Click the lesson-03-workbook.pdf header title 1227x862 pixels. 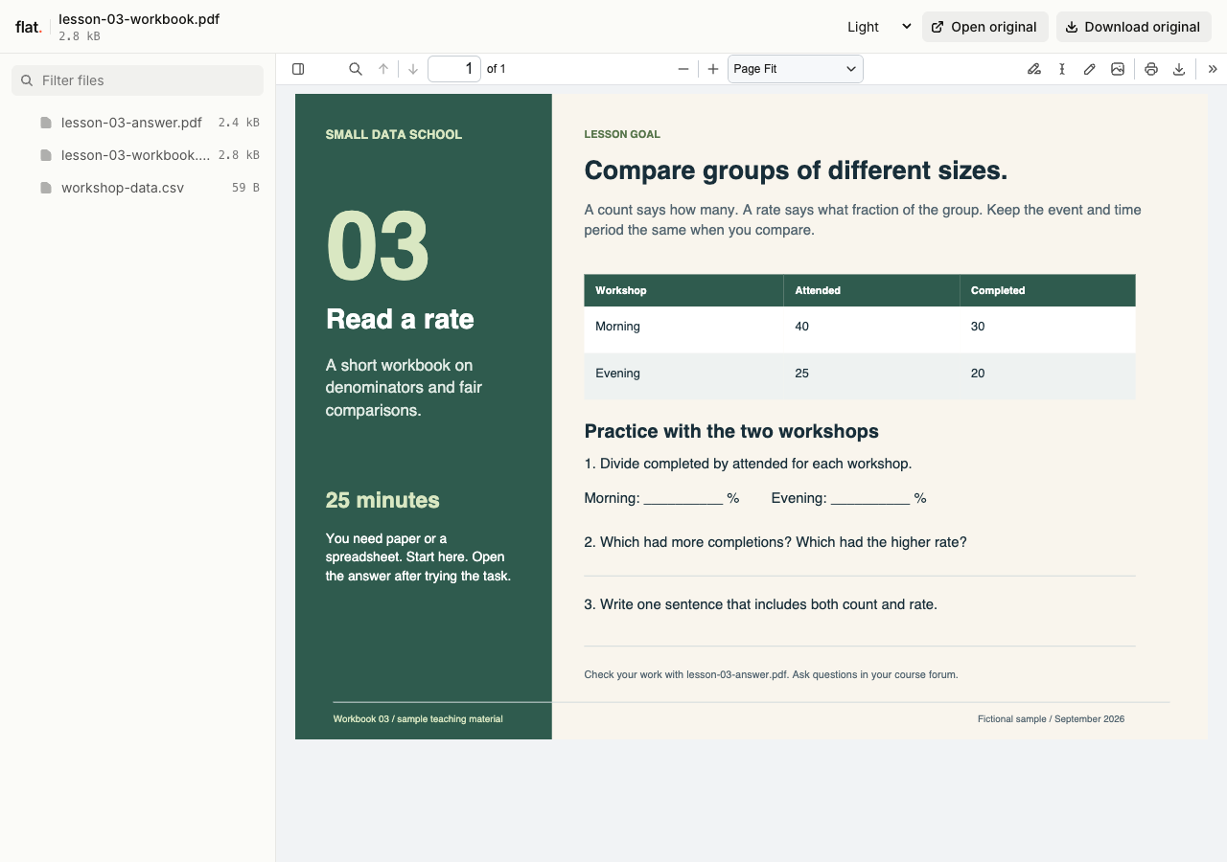pyautogui.click(x=139, y=19)
